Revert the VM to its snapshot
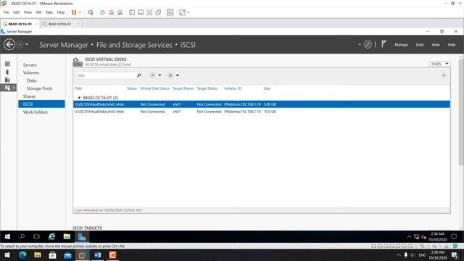Image resolution: width=464 pixels, height=261 pixels. [111, 12]
